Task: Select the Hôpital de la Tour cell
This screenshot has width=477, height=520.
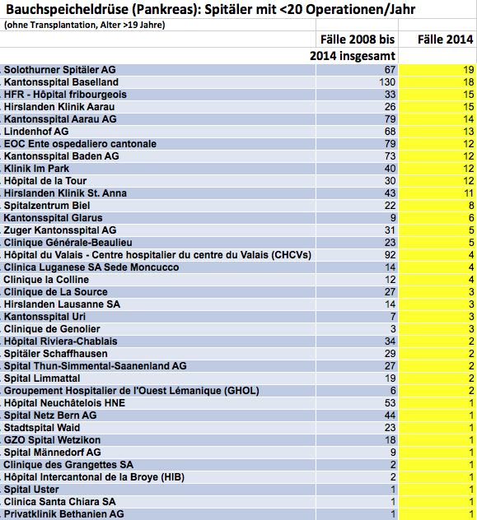Action: [157, 181]
